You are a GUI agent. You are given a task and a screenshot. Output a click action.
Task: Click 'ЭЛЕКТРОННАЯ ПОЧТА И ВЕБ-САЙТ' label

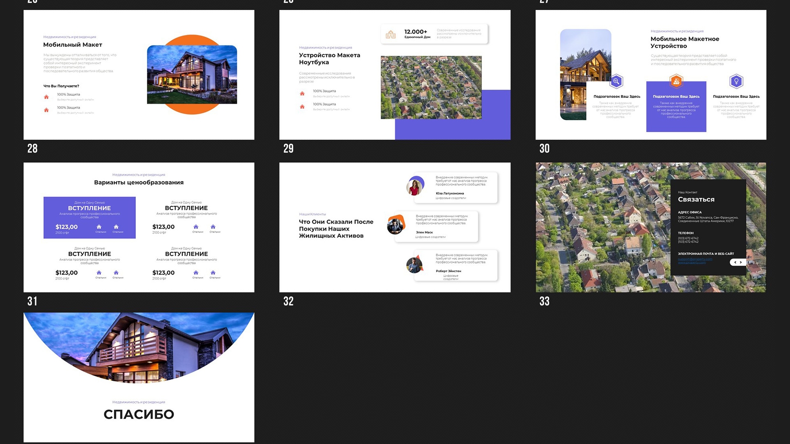tap(706, 254)
